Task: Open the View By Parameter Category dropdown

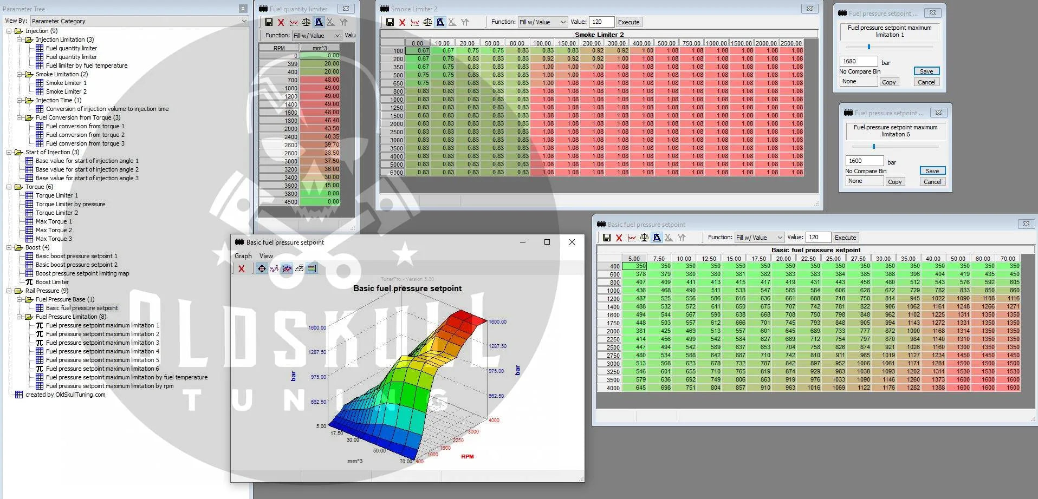Action: click(x=139, y=21)
